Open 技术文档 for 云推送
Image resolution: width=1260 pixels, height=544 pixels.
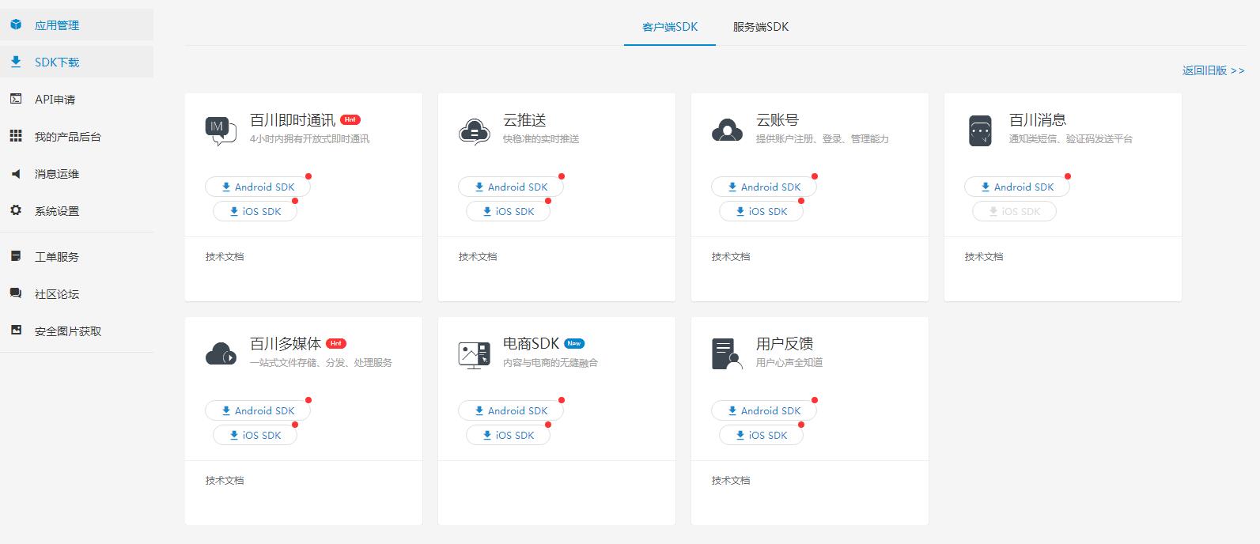coord(478,256)
